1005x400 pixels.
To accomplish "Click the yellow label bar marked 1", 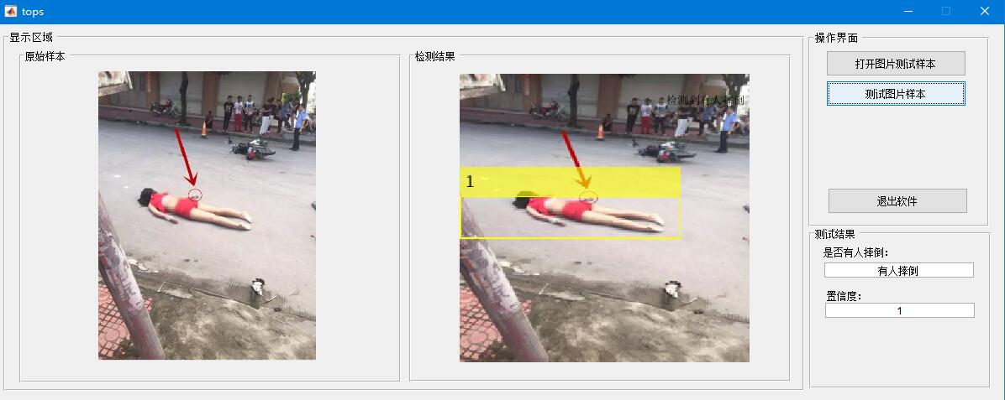I will (570, 182).
